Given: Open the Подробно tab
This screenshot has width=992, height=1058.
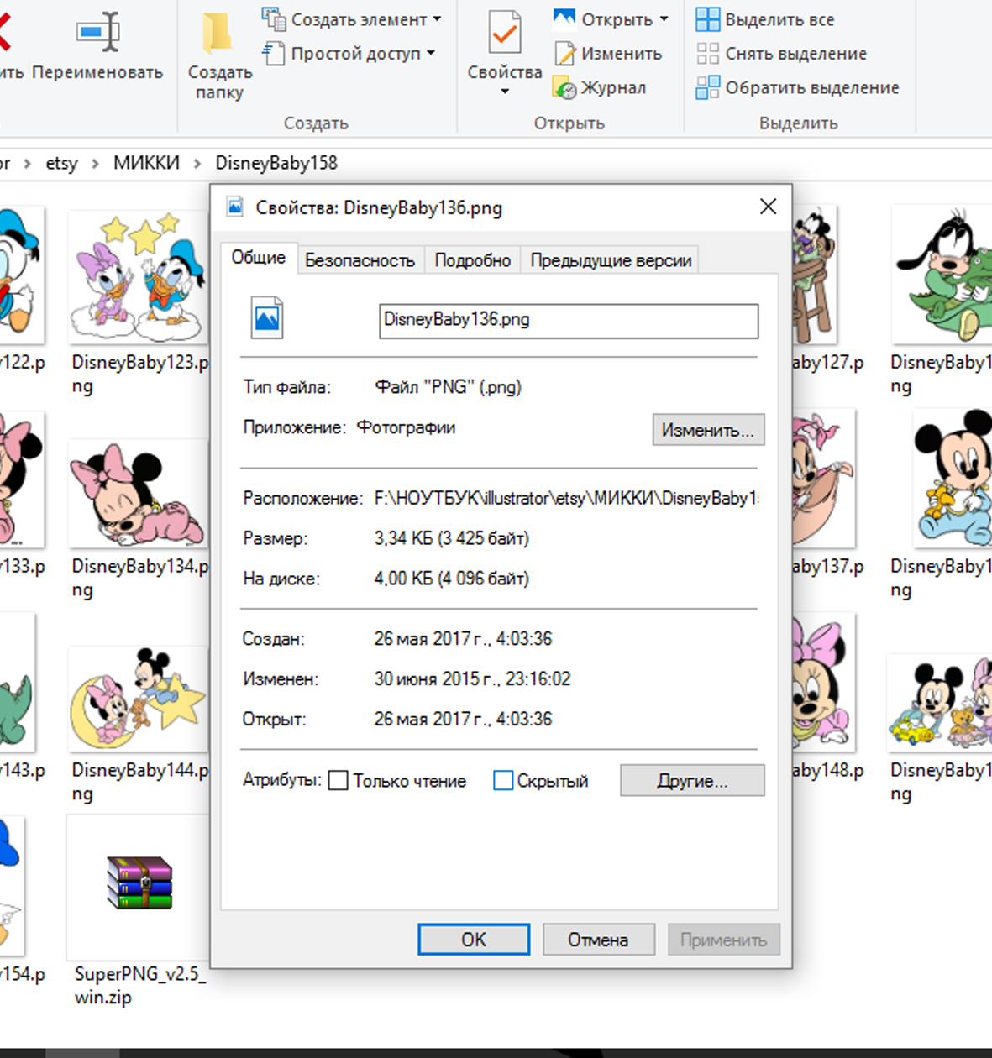Looking at the screenshot, I should click(472, 260).
